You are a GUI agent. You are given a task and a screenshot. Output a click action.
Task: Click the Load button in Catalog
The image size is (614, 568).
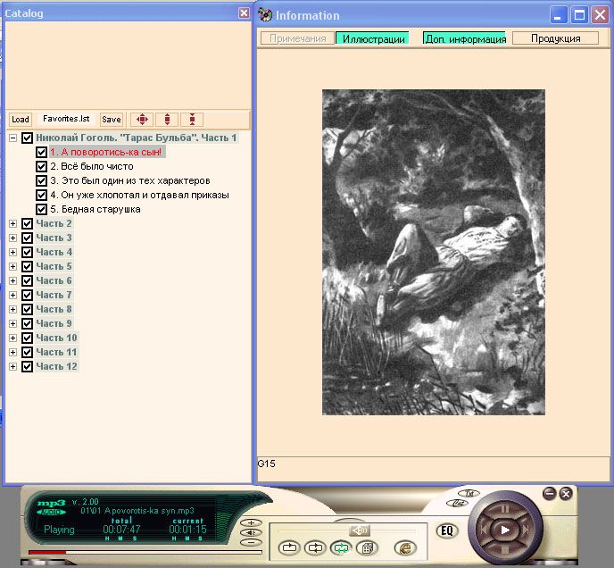pyautogui.click(x=20, y=119)
